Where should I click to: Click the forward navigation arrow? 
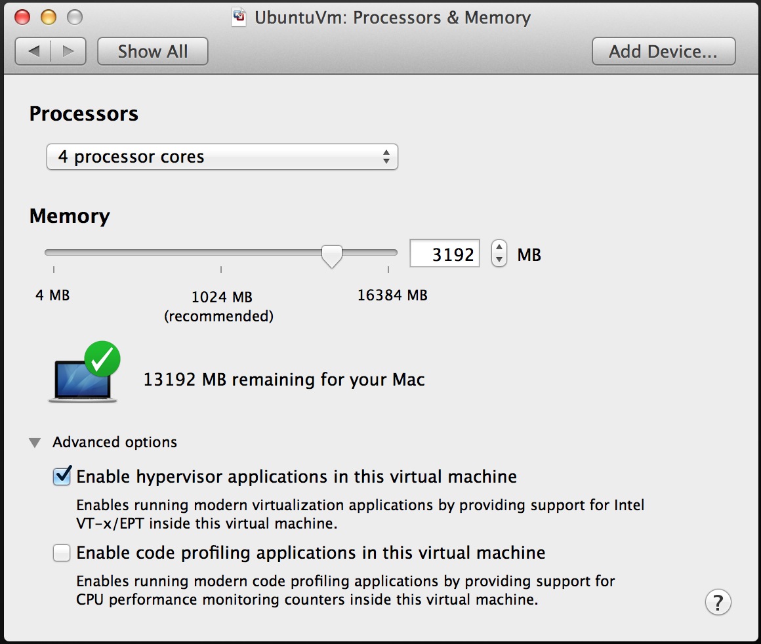tap(68, 52)
